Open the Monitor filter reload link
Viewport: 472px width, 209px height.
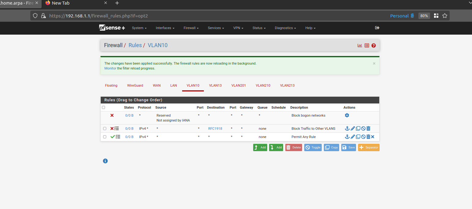(110, 68)
